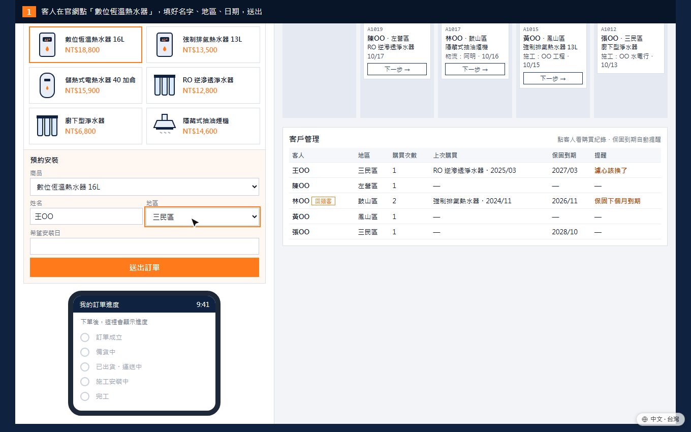
Task: Click the 完工 progress step circle
Action: (85, 396)
